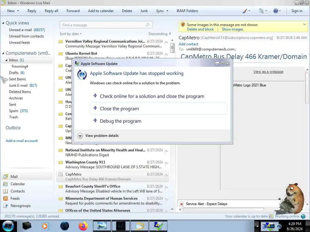Viewport: 310px width, 232px height.
Task: Open the Feeds RSS icon
Action: pos(5,198)
